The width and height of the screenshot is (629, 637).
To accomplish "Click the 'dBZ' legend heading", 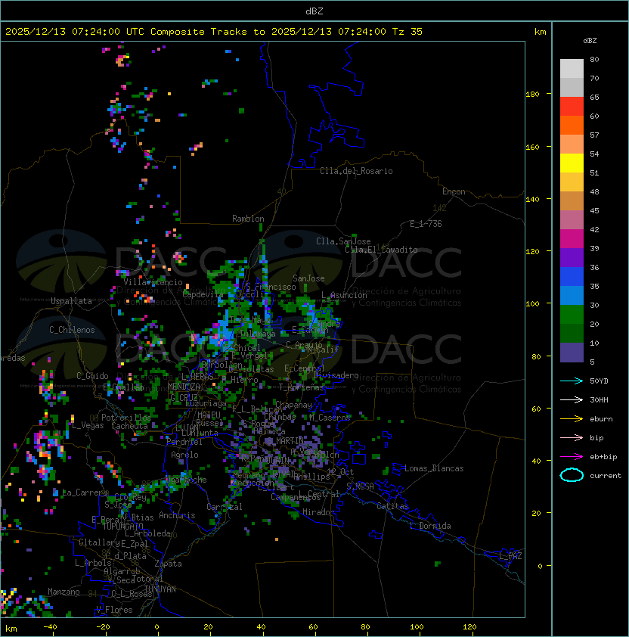I will click(x=590, y=41).
